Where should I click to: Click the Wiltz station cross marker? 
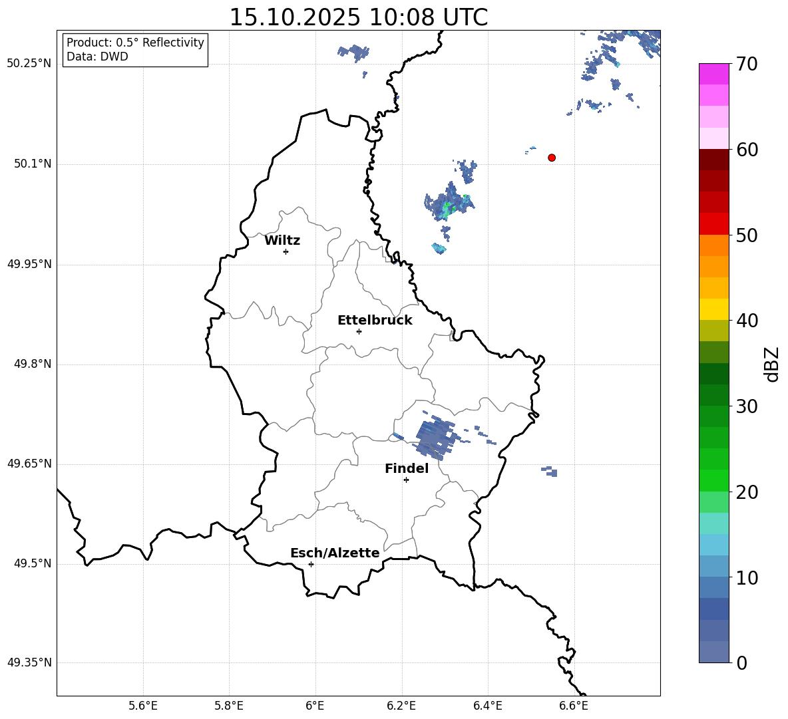[x=286, y=251]
